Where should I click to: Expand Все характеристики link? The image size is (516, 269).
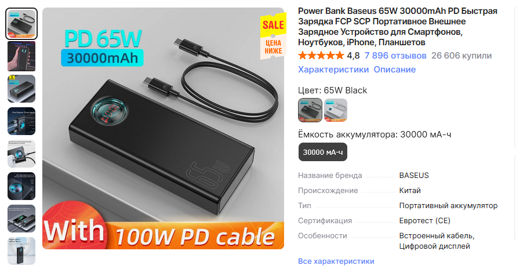(336, 261)
